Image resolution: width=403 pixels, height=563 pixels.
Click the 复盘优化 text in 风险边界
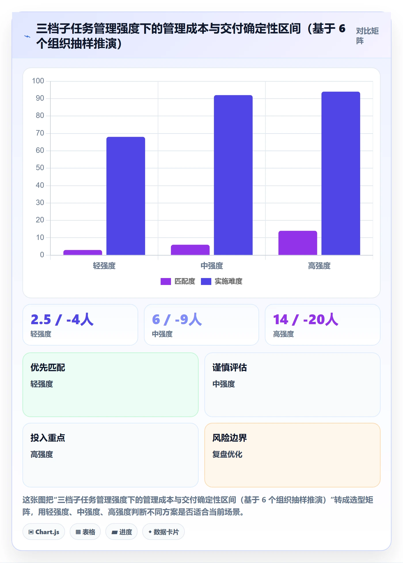pos(227,454)
